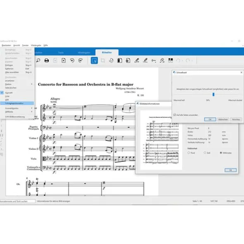Pick the line drawing tool
The width and height of the screenshot is (244, 244).
click(x=154, y=60)
